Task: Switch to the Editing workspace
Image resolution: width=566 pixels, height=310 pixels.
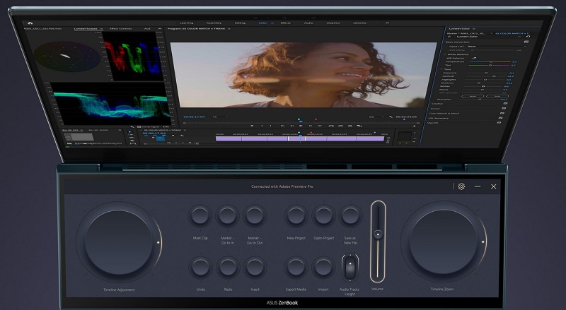Action: tap(240, 23)
